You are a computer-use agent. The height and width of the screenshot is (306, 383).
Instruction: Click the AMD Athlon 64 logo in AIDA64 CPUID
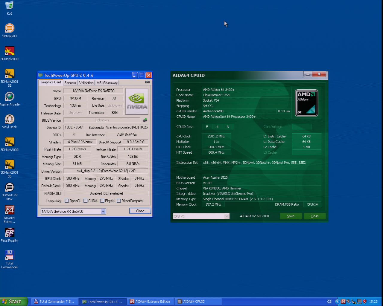[306, 103]
